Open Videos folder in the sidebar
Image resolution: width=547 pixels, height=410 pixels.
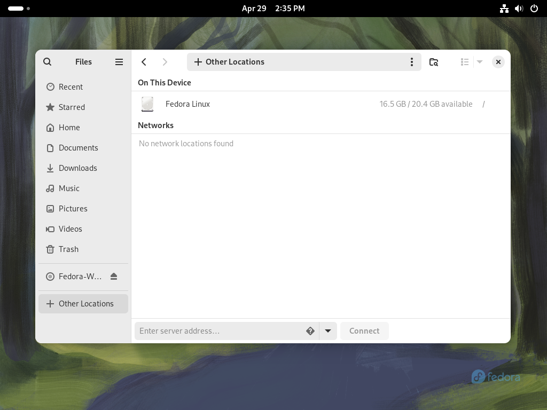83,228
